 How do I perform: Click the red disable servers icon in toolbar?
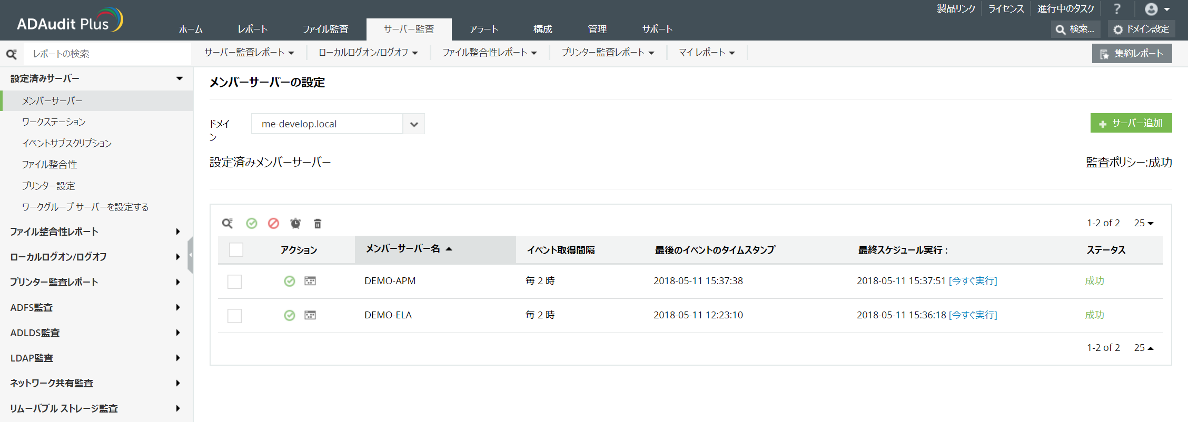tap(273, 224)
